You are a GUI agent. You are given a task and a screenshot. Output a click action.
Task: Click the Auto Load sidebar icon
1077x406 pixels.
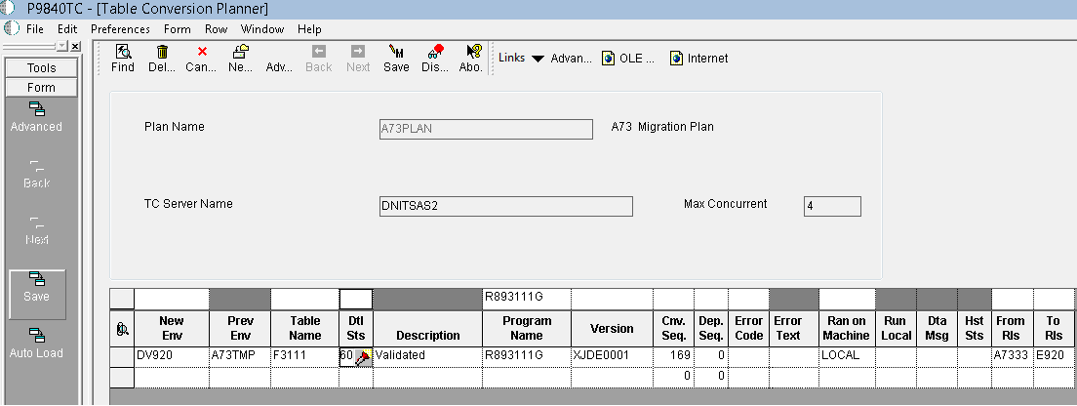pos(36,335)
